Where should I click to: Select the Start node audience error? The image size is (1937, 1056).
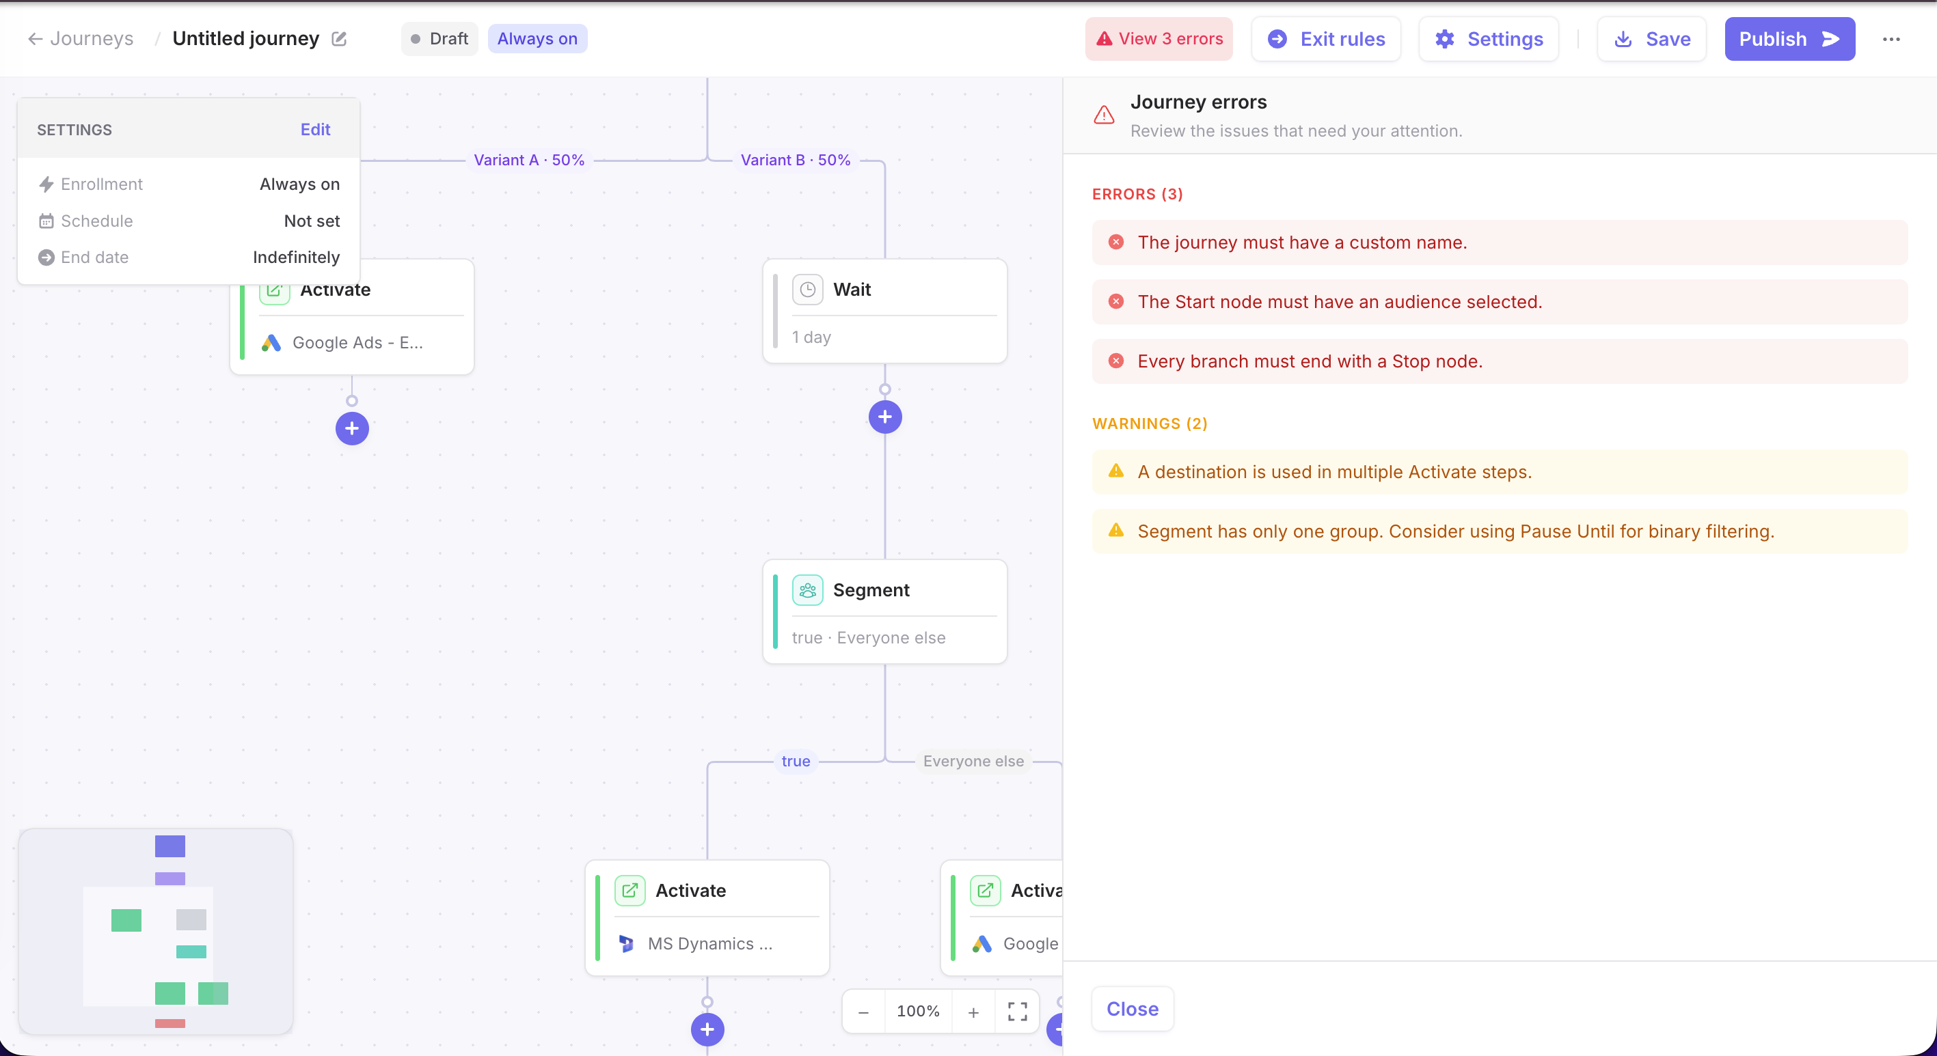[x=1500, y=301]
